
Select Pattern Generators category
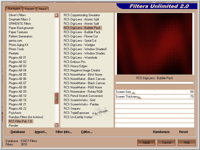pyautogui.click(x=21, y=36)
